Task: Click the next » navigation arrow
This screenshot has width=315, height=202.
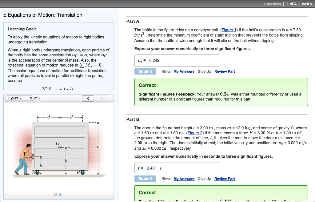Action: [x=306, y=4]
